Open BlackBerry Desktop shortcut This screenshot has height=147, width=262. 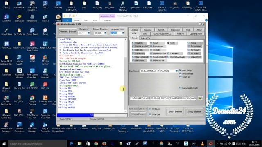click(32, 6)
